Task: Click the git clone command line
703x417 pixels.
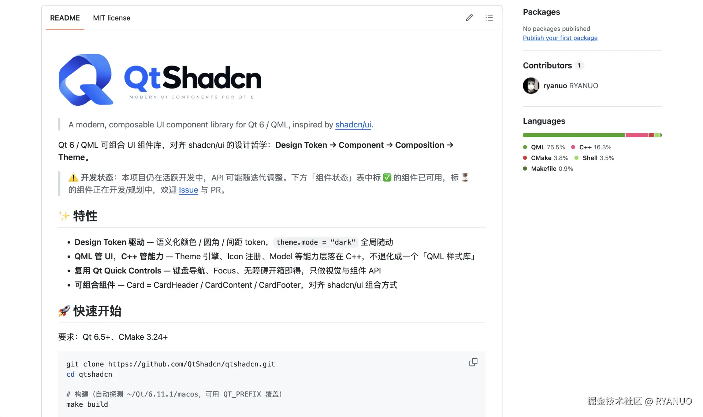Action: coord(171,364)
